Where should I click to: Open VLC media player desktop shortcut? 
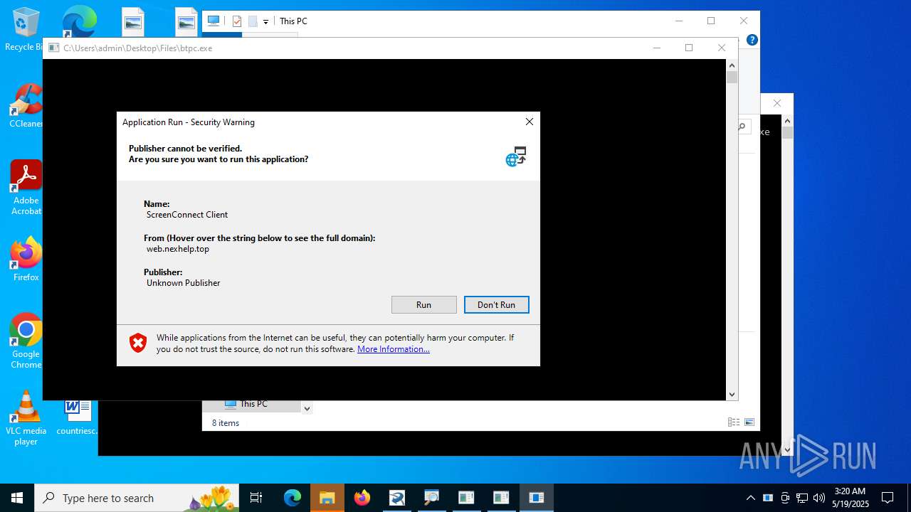(x=26, y=418)
